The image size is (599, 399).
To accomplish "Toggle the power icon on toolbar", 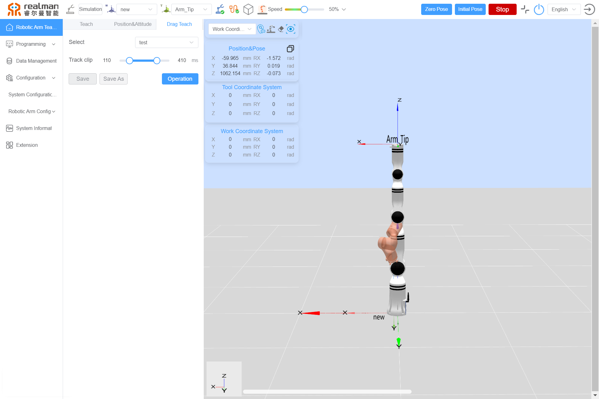I will pyautogui.click(x=539, y=9).
